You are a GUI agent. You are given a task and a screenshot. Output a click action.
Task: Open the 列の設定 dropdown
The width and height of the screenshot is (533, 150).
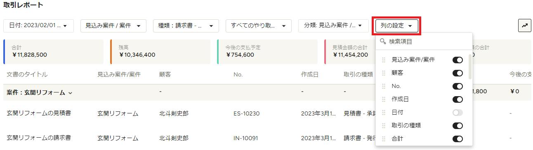tap(396, 25)
